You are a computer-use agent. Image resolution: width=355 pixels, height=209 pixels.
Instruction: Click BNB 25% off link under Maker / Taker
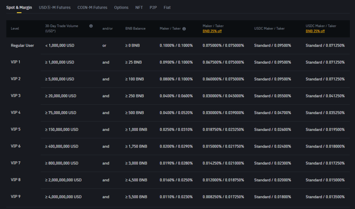pos(212,31)
